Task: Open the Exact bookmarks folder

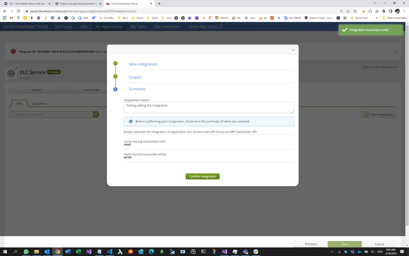Action: (152, 18)
